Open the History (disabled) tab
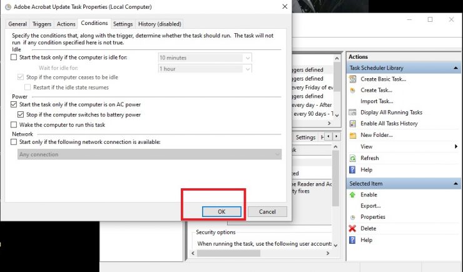Image resolution: width=463 pixels, height=272 pixels. click(160, 24)
